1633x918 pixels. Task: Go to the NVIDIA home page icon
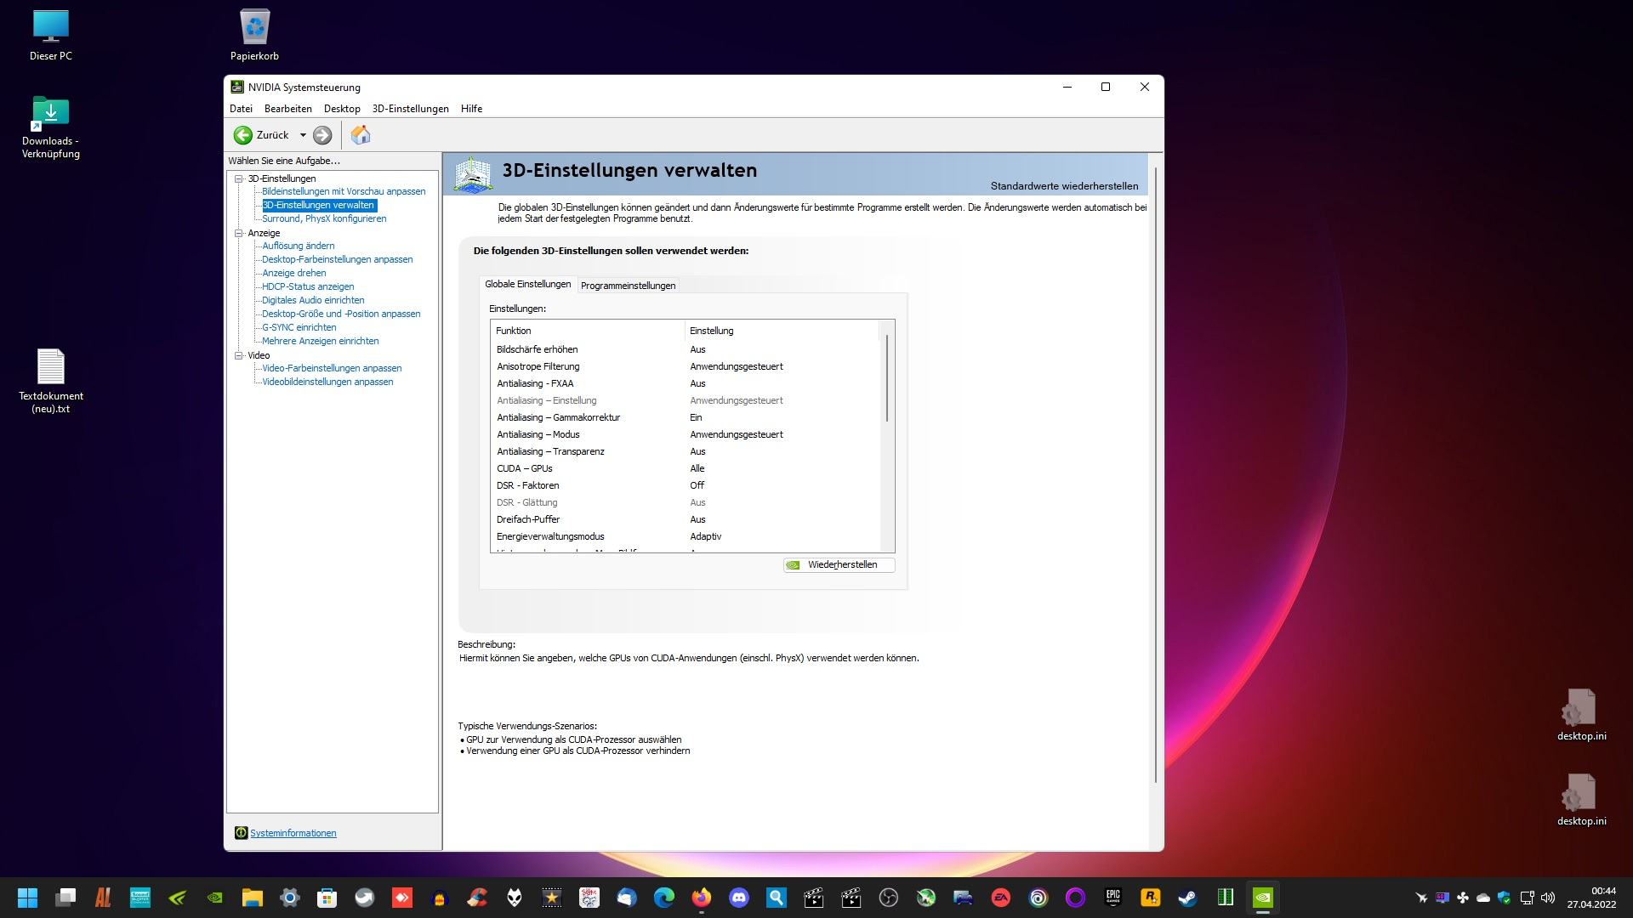[x=361, y=135]
